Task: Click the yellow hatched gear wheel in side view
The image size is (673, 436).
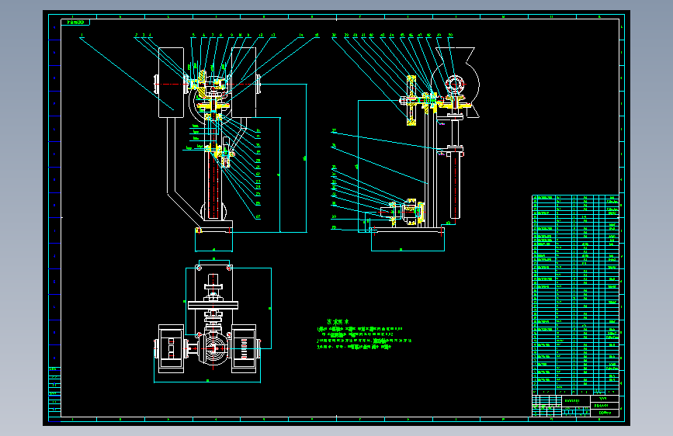Action: [411, 100]
